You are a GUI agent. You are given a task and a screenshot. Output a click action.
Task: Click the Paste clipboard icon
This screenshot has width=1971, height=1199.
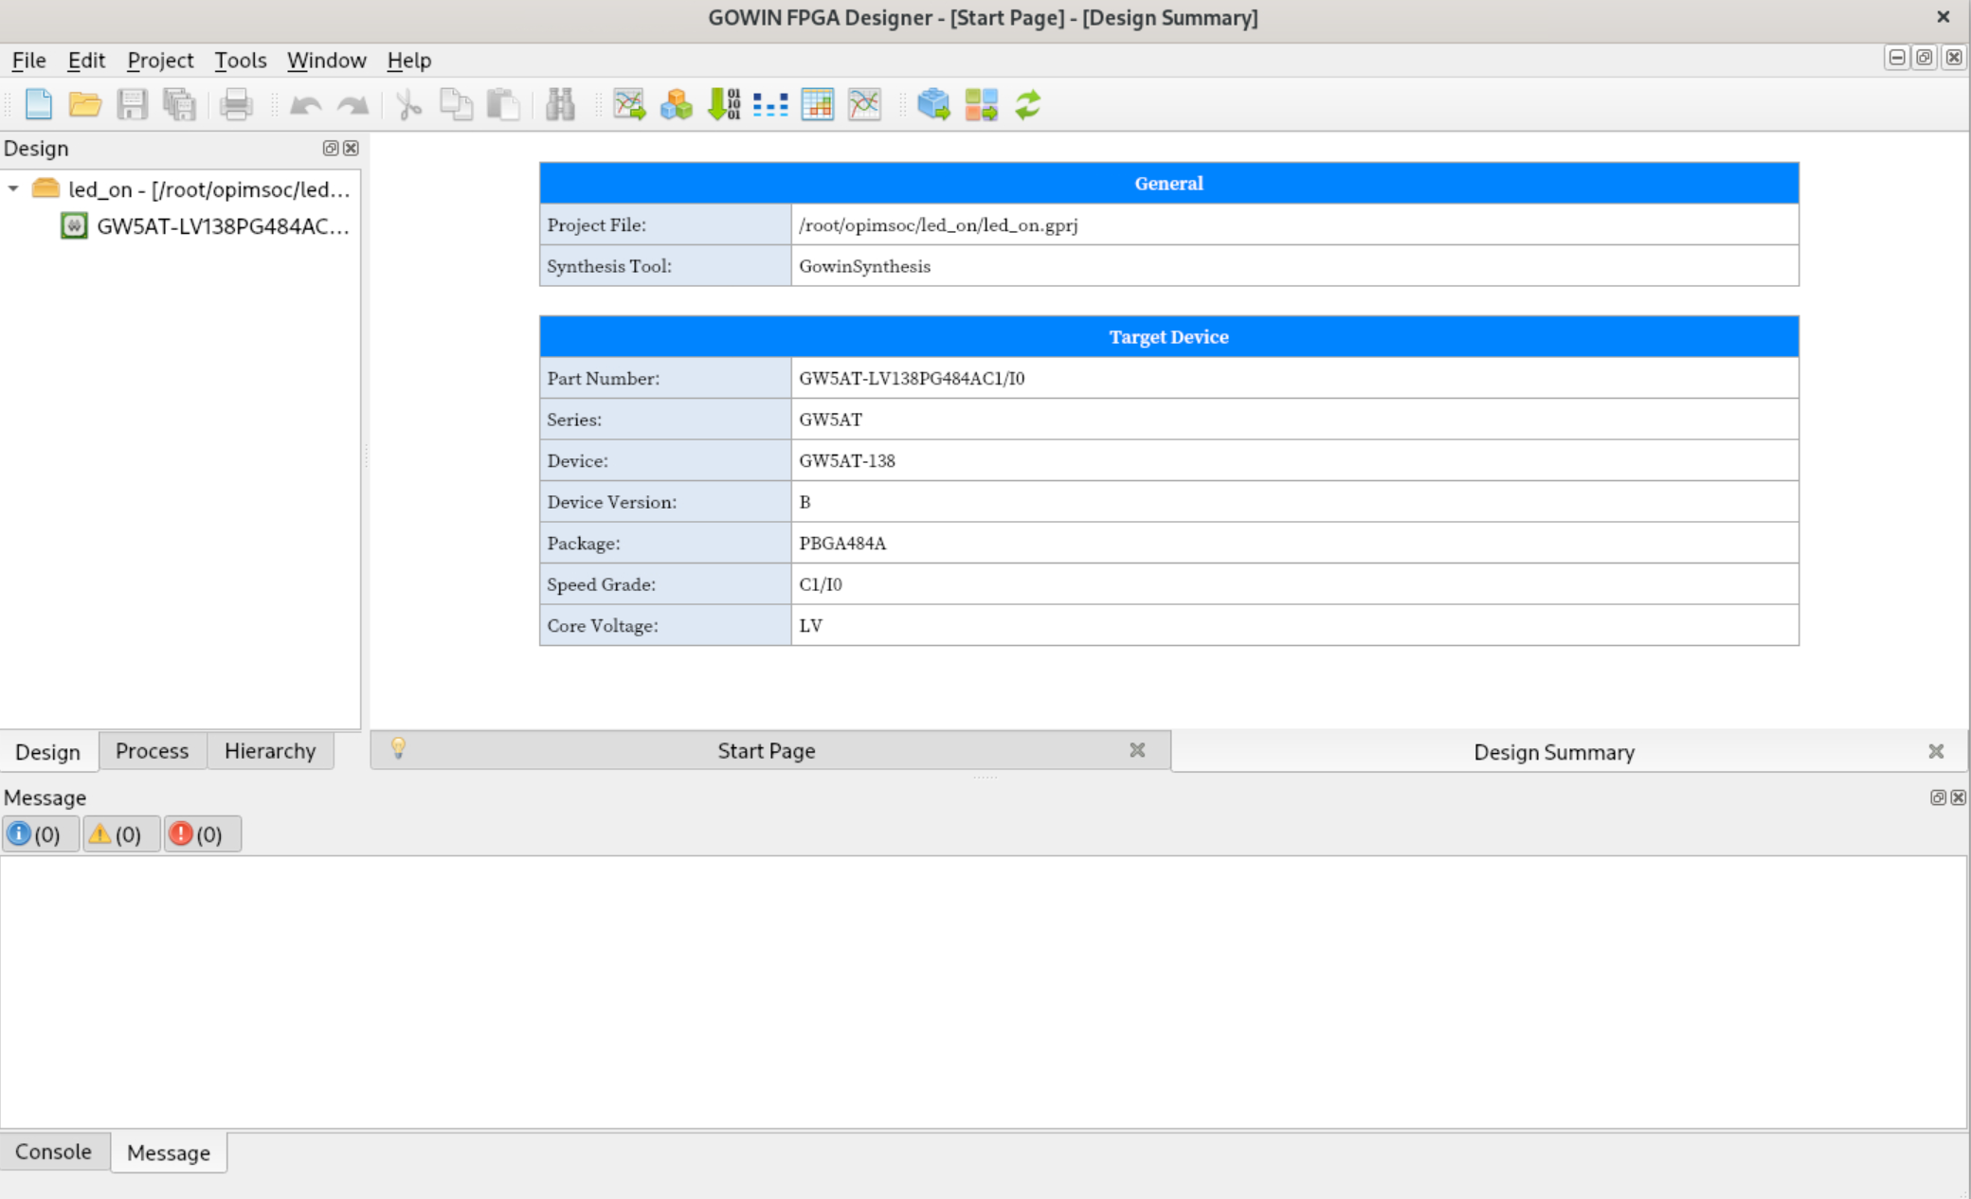(504, 104)
